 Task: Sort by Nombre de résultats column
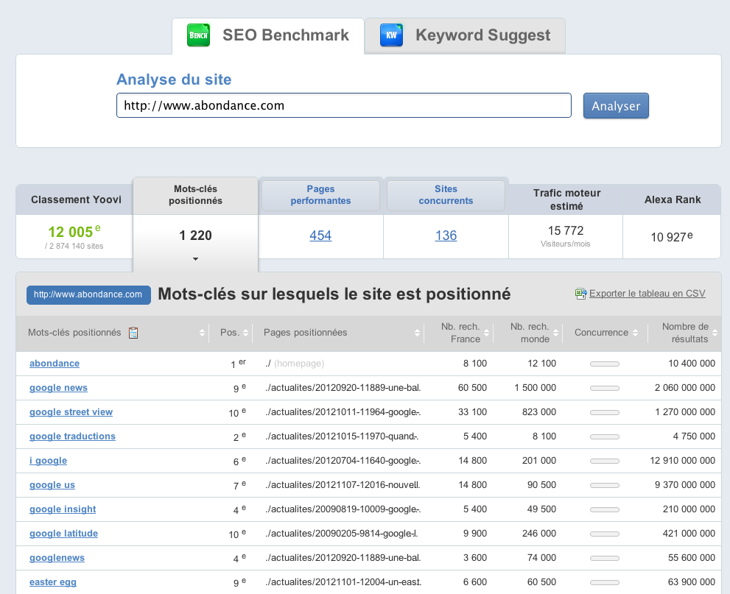[715, 333]
